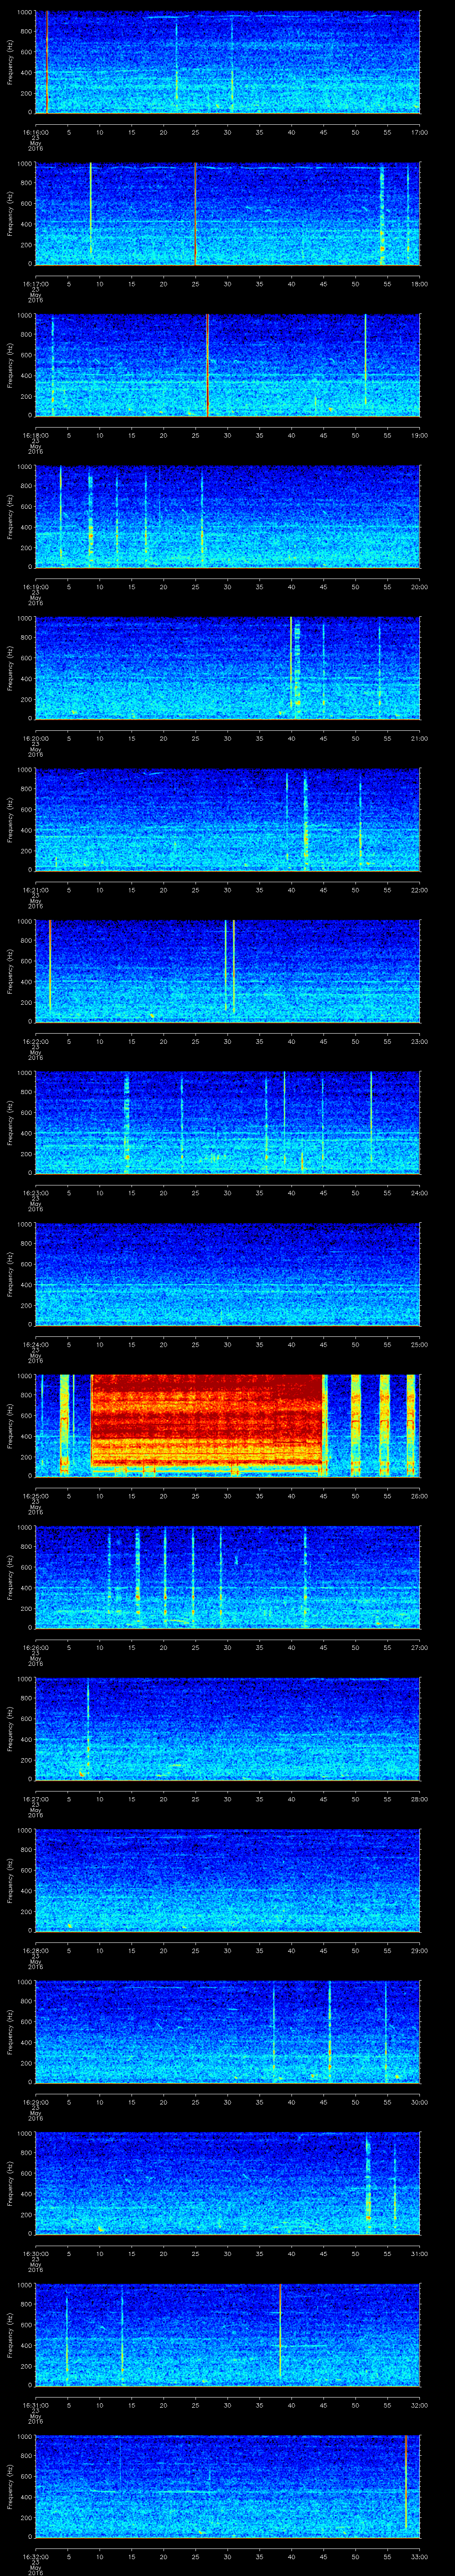
Task: Select the 24:00 end label
Action: (419, 1193)
